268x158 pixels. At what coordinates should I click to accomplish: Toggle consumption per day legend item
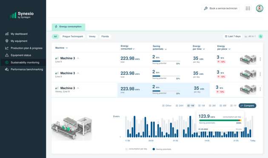tap(136, 149)
